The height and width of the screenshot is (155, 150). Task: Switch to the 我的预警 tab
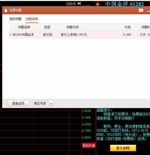(15, 19)
